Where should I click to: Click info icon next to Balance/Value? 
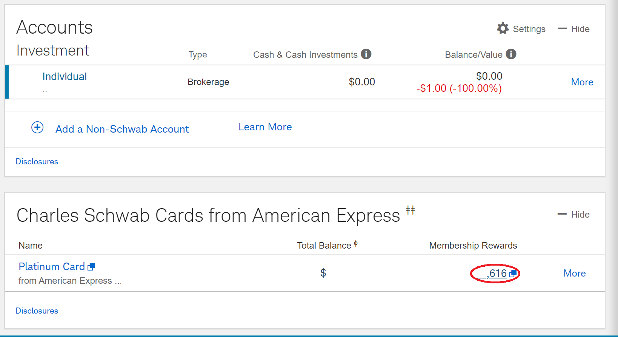tap(511, 54)
